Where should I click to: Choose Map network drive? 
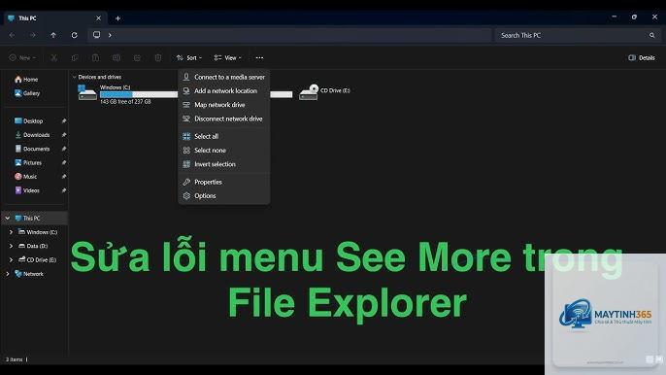click(x=224, y=105)
